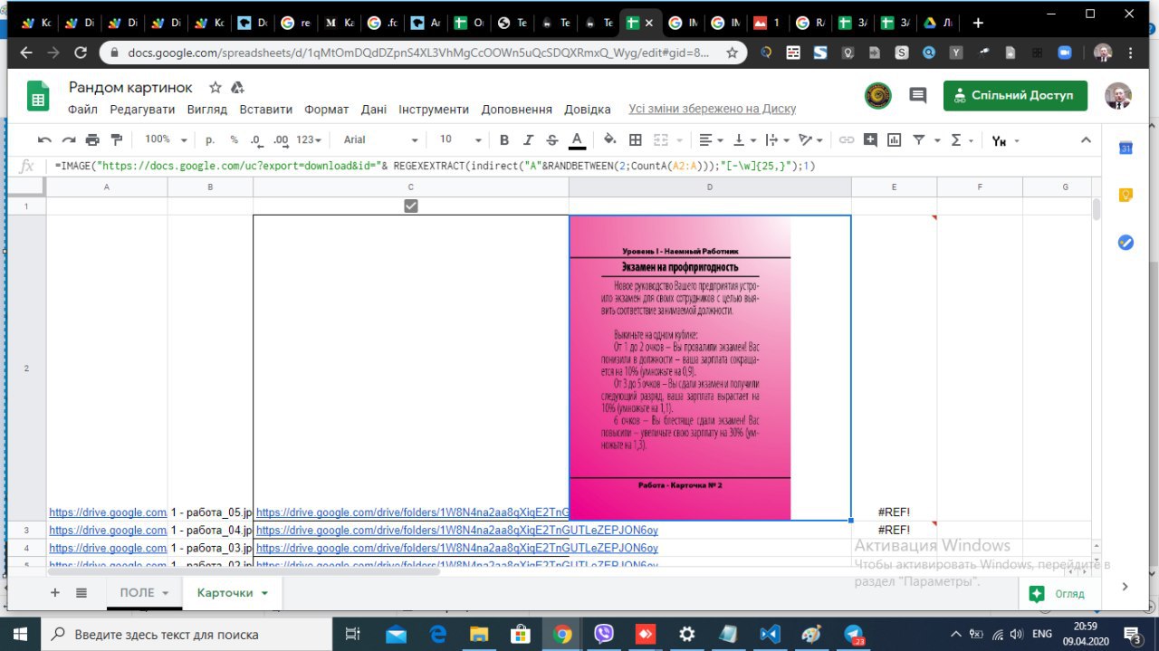Image resolution: width=1159 pixels, height=651 pixels.
Task: Open the text color picker
Action: 577,139
